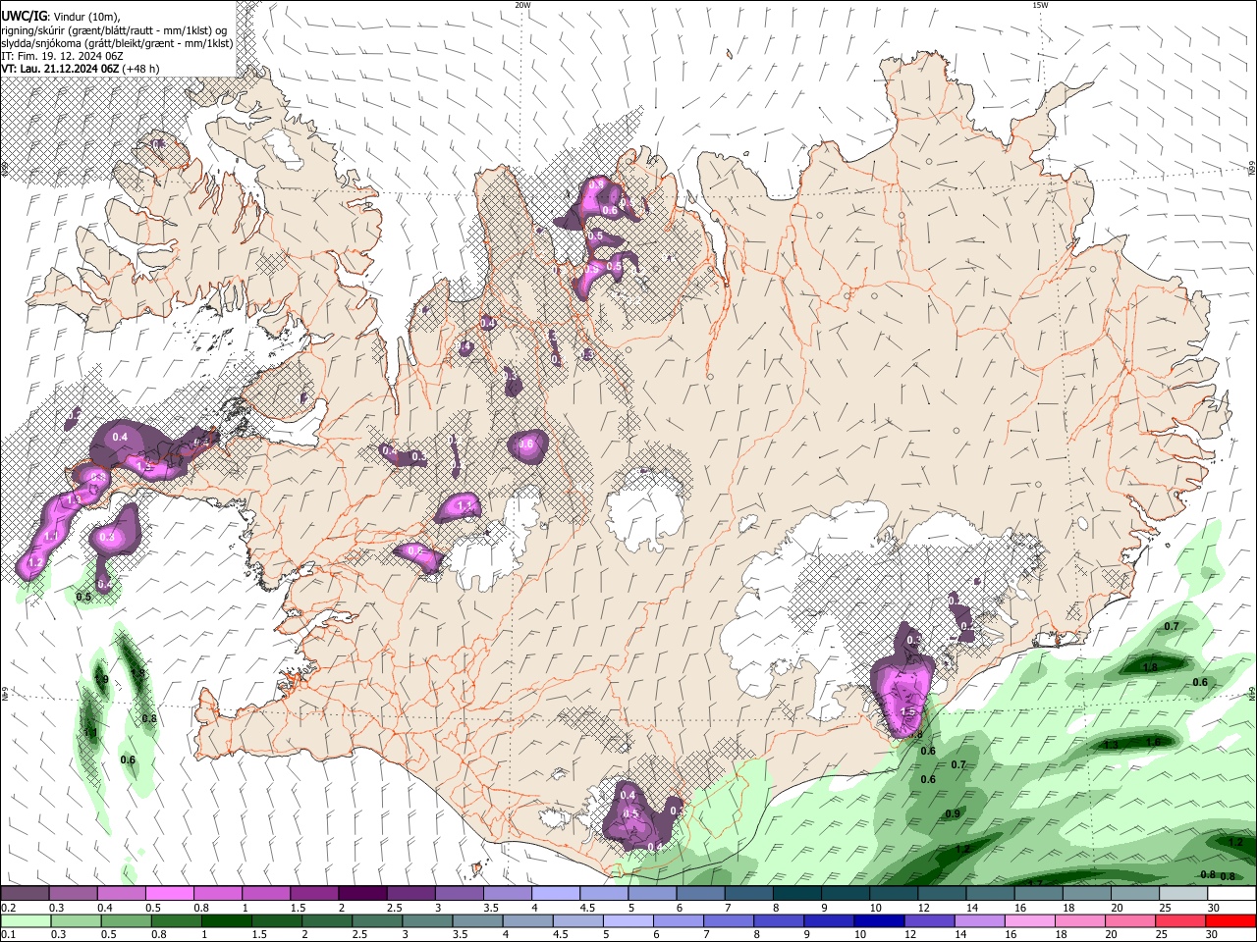Click the 15W longitude label at top

coord(1039,4)
